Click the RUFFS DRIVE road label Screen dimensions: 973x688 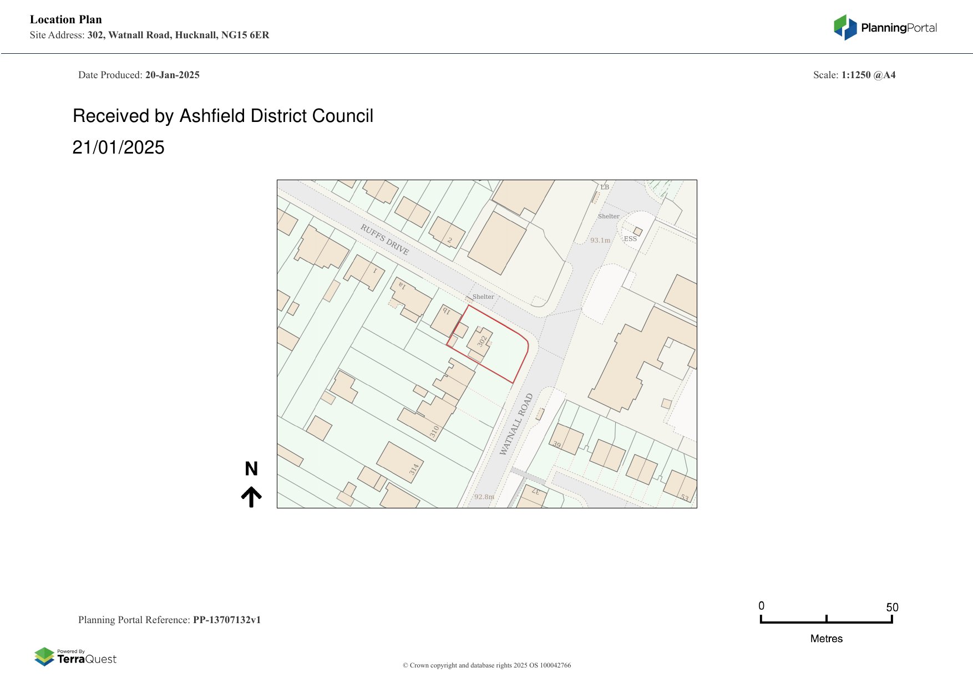384,239
